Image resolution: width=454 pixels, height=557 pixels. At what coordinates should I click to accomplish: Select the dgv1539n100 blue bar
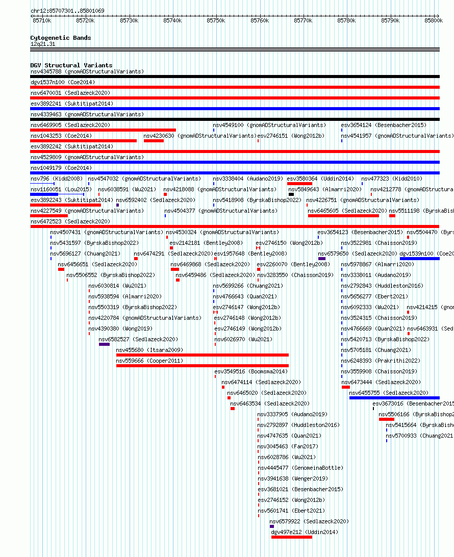419,259
